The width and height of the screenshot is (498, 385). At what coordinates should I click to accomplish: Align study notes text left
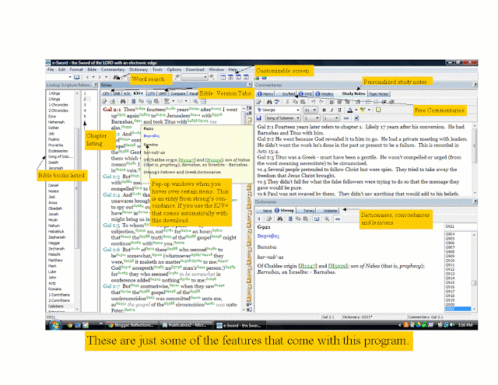click(331, 102)
